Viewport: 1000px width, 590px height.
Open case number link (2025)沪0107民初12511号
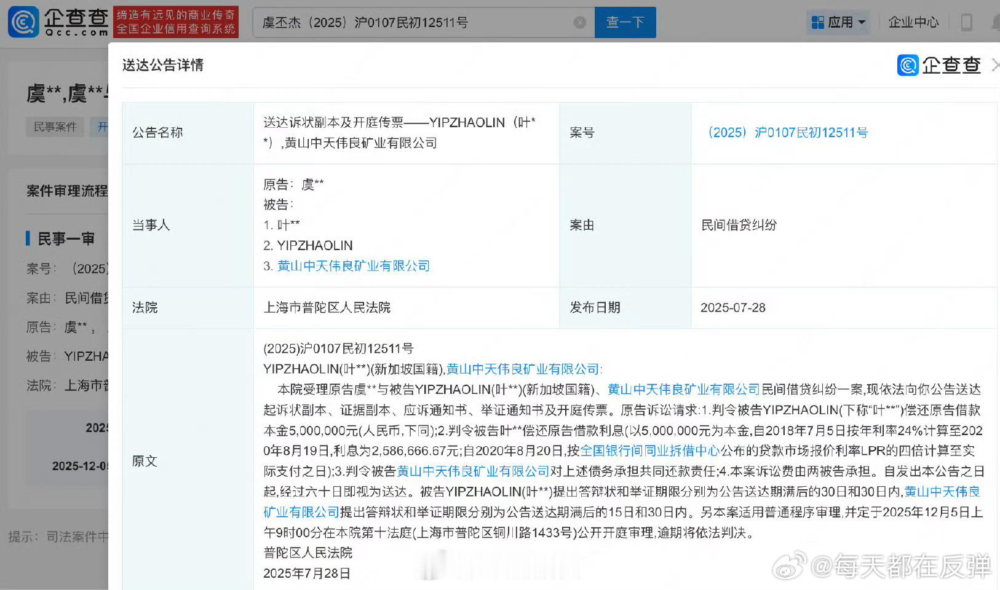[x=787, y=133]
